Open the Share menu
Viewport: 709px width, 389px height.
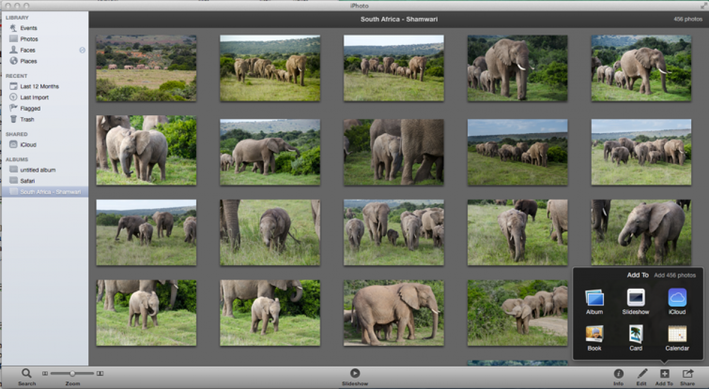click(x=687, y=373)
